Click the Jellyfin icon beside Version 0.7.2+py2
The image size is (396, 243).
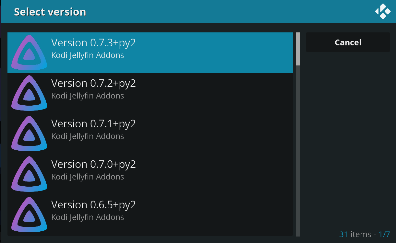(x=29, y=93)
